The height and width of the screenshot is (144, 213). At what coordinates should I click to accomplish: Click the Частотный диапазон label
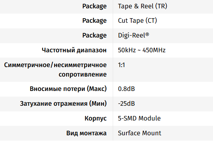pos(74,50)
